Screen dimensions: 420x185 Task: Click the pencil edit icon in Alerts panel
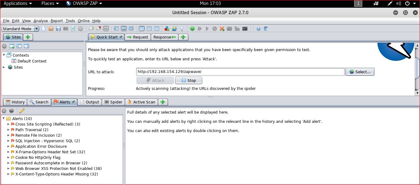click(x=22, y=111)
